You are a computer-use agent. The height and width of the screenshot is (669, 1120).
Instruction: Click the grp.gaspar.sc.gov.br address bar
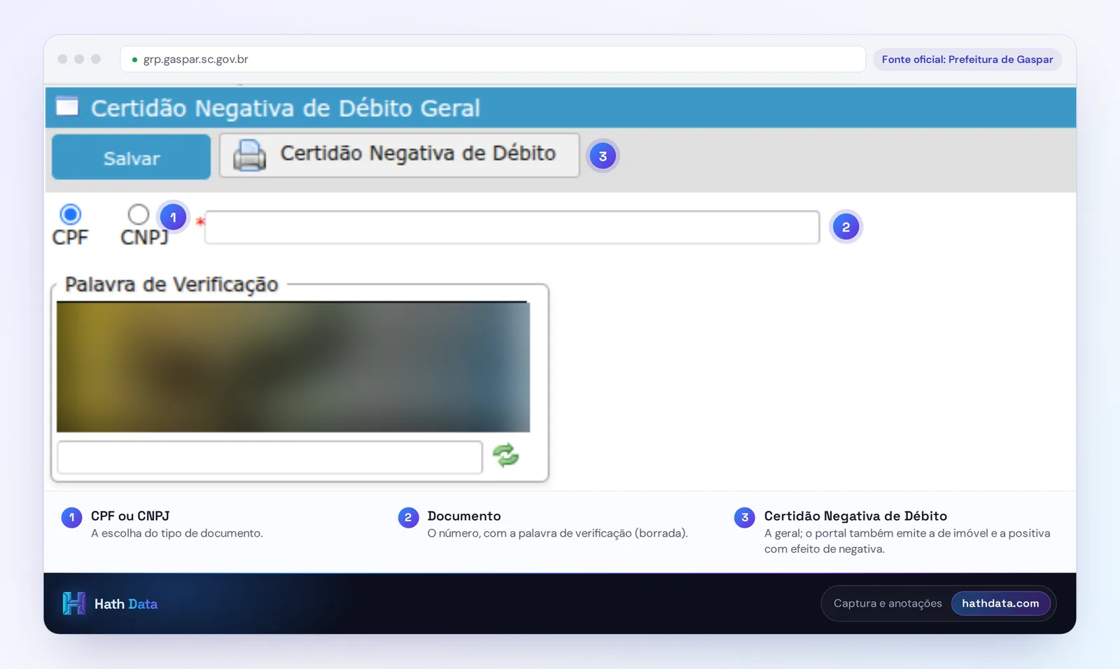[x=493, y=59]
